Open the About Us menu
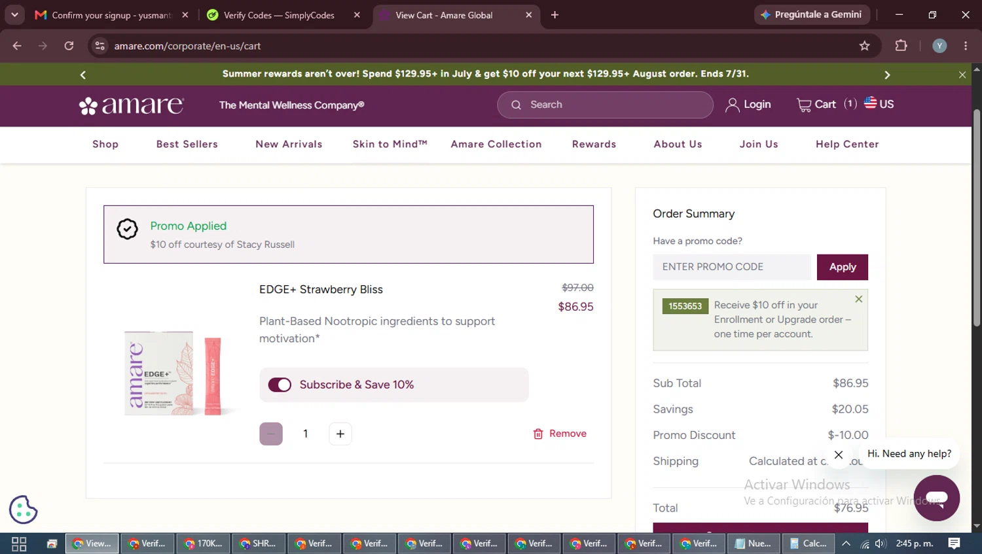This screenshot has width=982, height=554. click(x=678, y=145)
